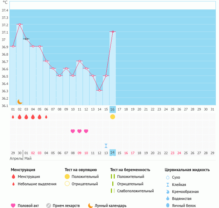Select the lowest temperature point at 36.3
Screen dimensions: 219x208
pyautogui.click(x=99, y=90)
